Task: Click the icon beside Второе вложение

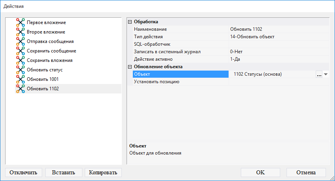Action: point(20,32)
